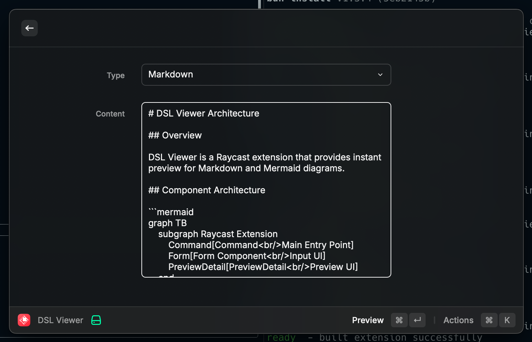The height and width of the screenshot is (342, 532).
Task: Click the Command key icon next to Preview
Action: click(x=399, y=320)
